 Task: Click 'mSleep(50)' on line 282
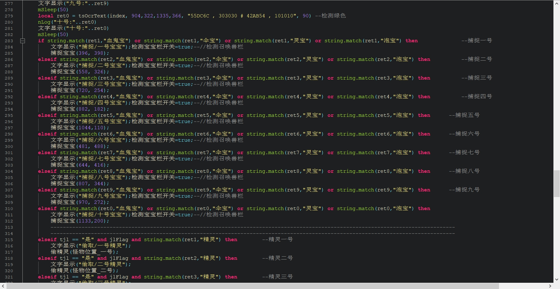coord(53,34)
